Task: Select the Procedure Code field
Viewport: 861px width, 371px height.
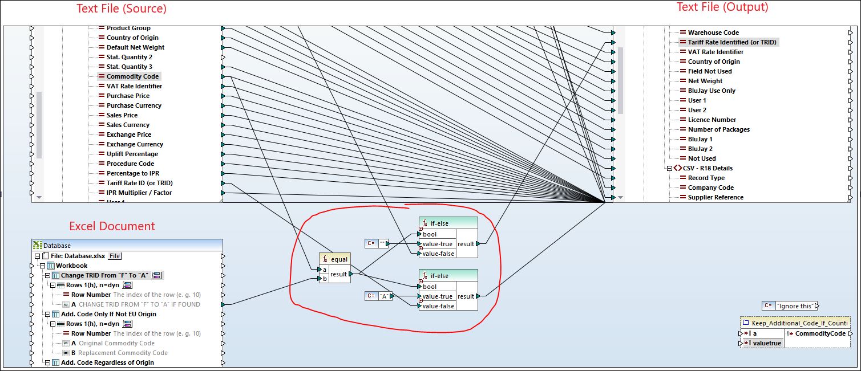Action: tap(131, 164)
